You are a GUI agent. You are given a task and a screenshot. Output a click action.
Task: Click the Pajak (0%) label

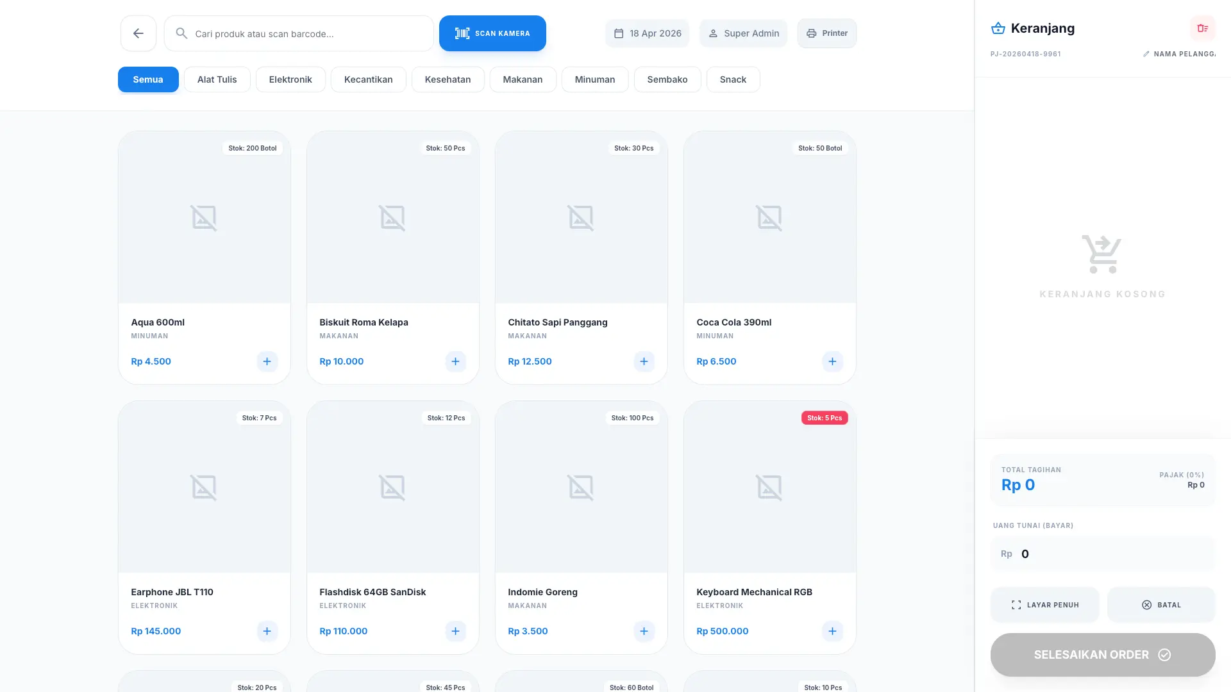(1182, 475)
